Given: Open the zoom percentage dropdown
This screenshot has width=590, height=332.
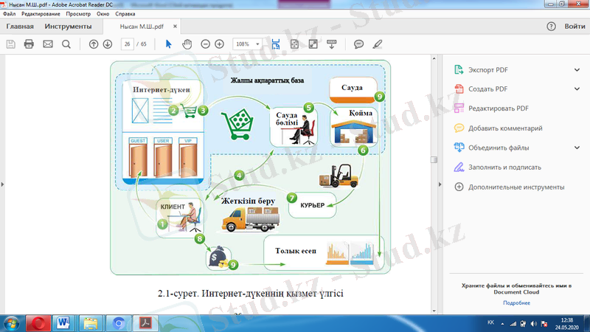Looking at the screenshot, I should click(x=258, y=44).
